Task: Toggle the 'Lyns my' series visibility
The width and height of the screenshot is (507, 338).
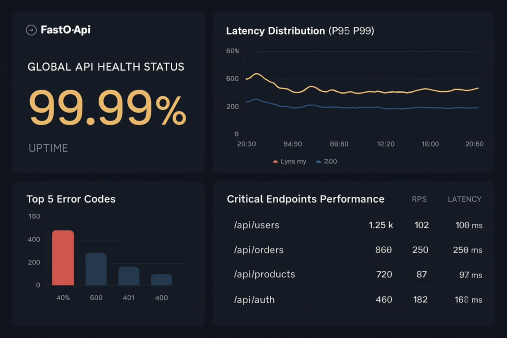Action: (x=293, y=161)
